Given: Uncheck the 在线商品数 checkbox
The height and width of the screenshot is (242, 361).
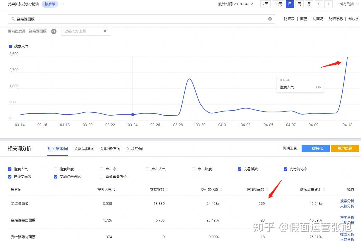Looking at the screenshot, I should click(10, 177).
